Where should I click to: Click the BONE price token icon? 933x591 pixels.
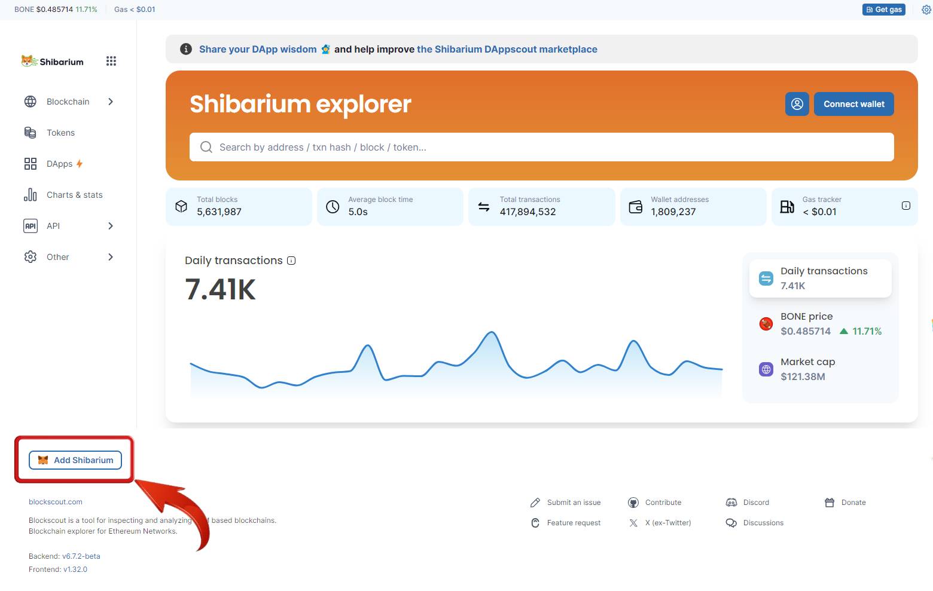[x=766, y=324]
